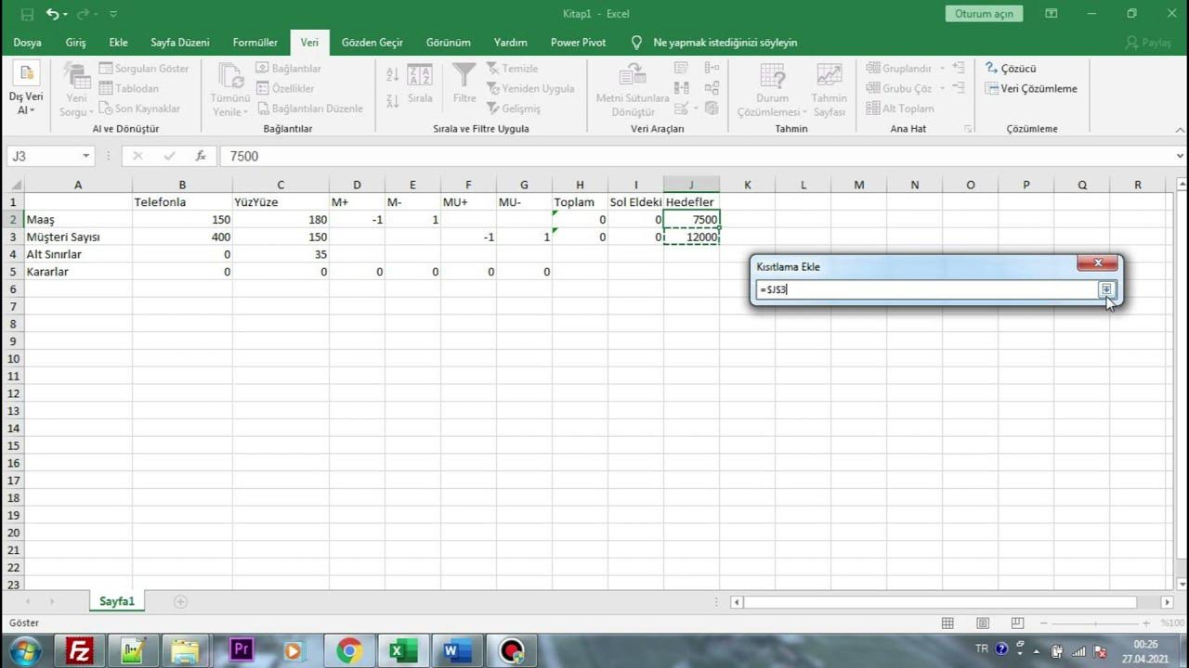Viewport: 1189px width, 668px height.
Task: Click the %100 zoom level in the status bar
Action: (x=1172, y=623)
